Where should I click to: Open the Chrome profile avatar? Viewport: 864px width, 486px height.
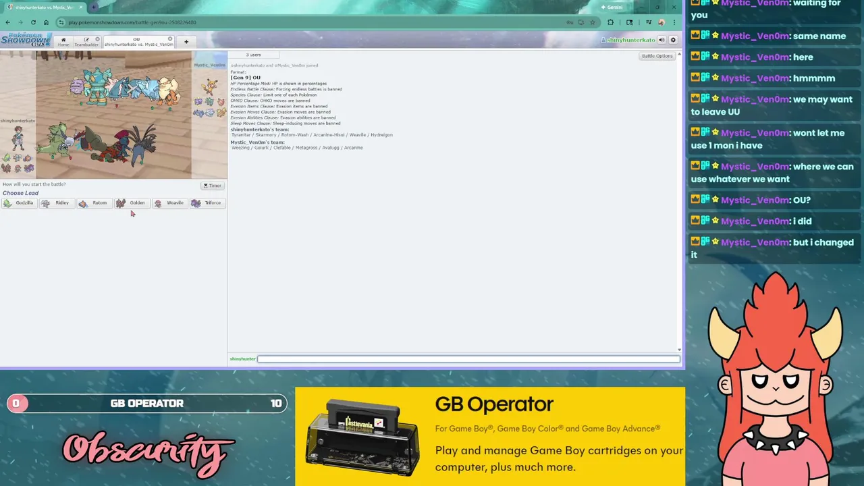click(661, 22)
